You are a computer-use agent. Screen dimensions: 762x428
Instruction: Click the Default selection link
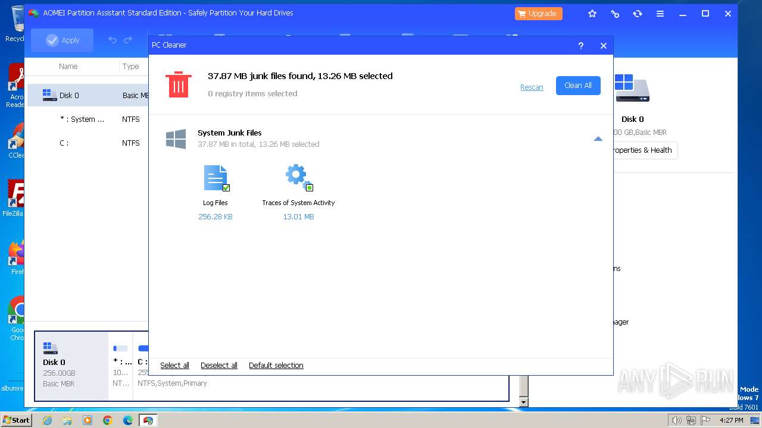click(276, 366)
